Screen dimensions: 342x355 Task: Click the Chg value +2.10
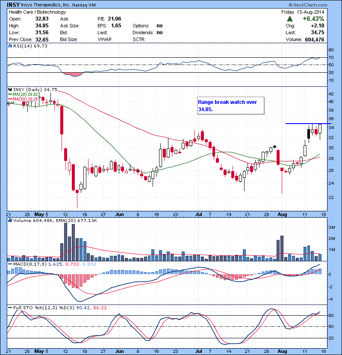(318, 26)
